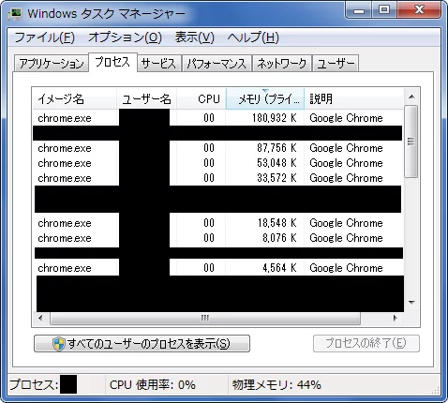Open the ファイル(F) menu
The width and height of the screenshot is (448, 403).
[x=44, y=37]
